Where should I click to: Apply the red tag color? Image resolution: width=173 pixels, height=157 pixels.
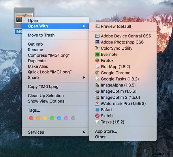click(31, 118)
